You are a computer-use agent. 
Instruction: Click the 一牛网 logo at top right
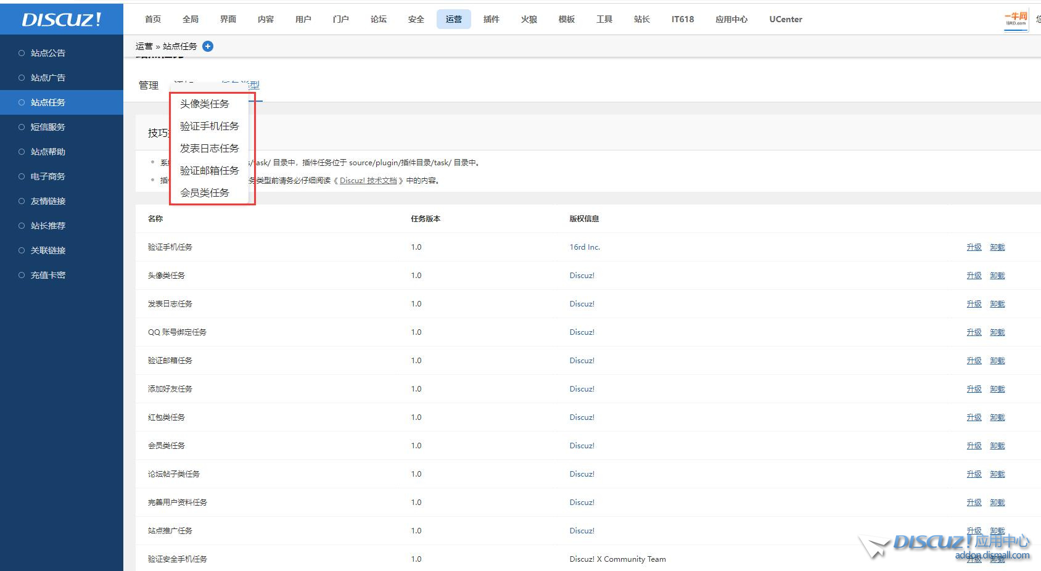pos(1016,19)
